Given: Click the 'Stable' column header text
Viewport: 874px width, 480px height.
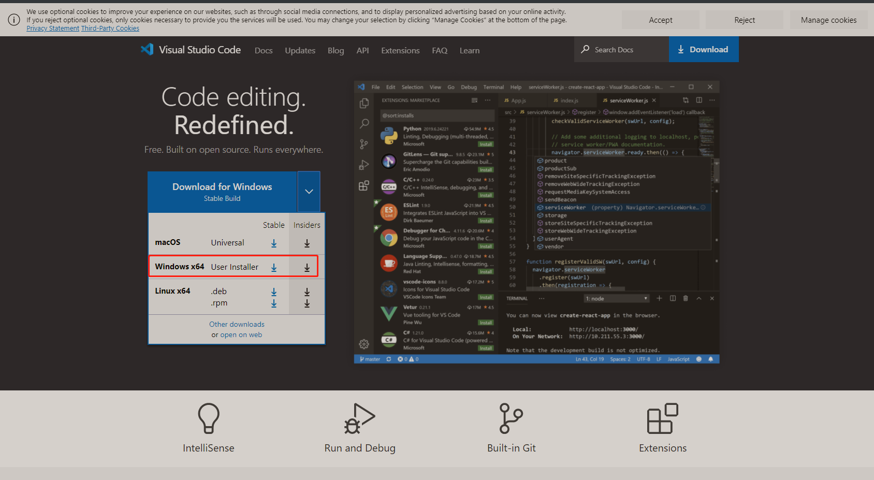Looking at the screenshot, I should pos(274,225).
